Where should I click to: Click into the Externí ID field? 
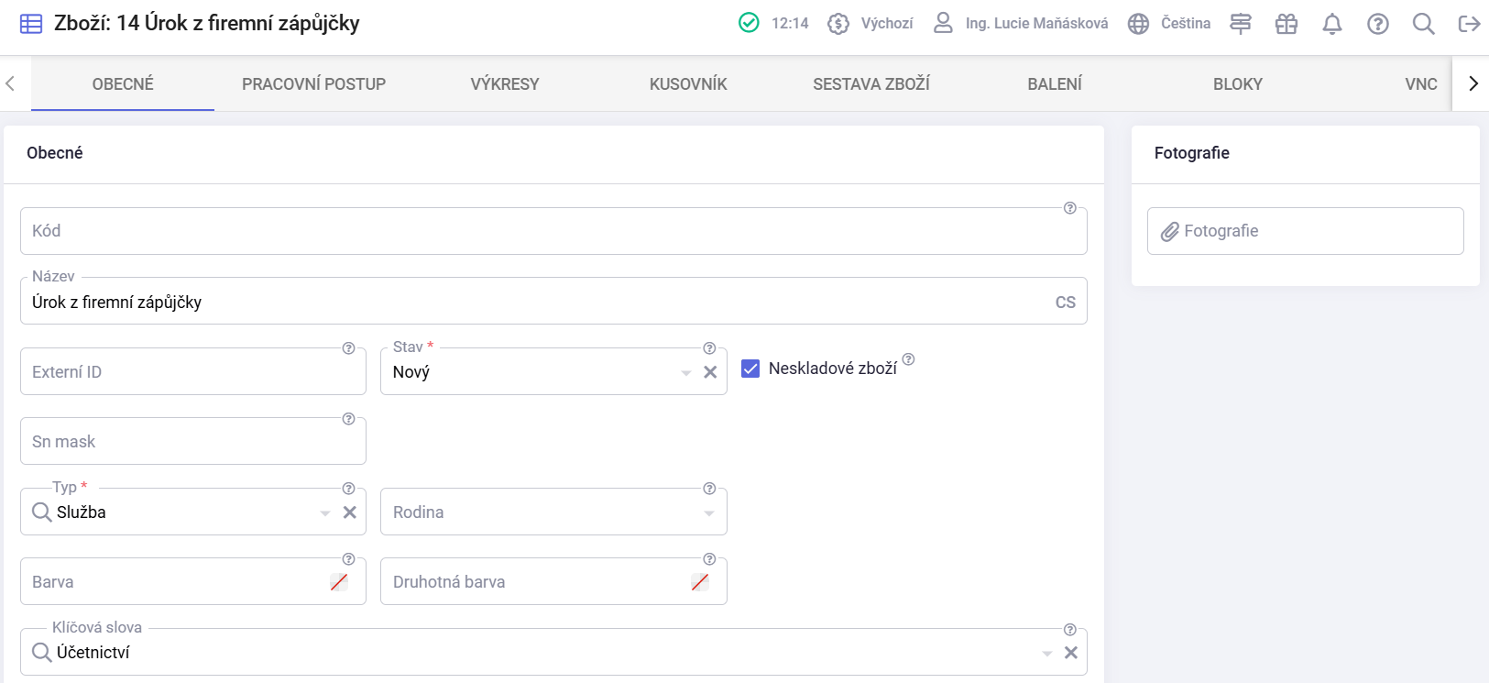pos(193,371)
